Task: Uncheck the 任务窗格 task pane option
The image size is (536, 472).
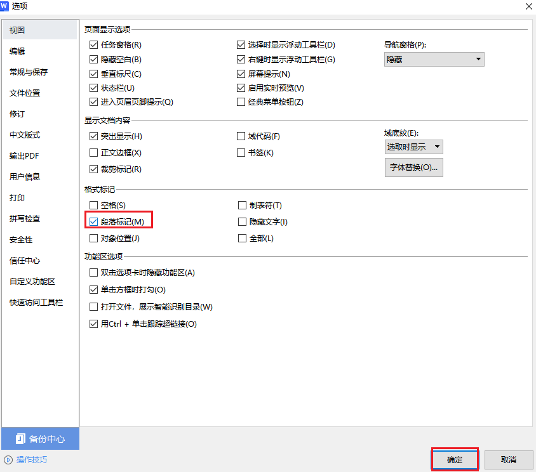Action: [93, 44]
